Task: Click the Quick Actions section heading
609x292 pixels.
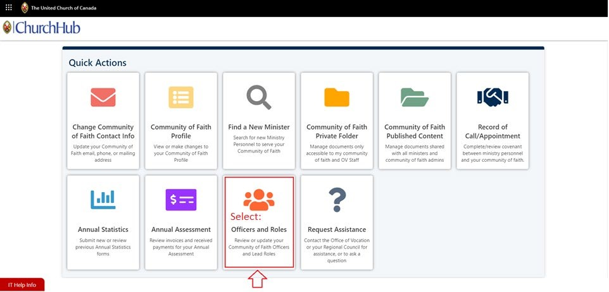Action: [x=97, y=63]
